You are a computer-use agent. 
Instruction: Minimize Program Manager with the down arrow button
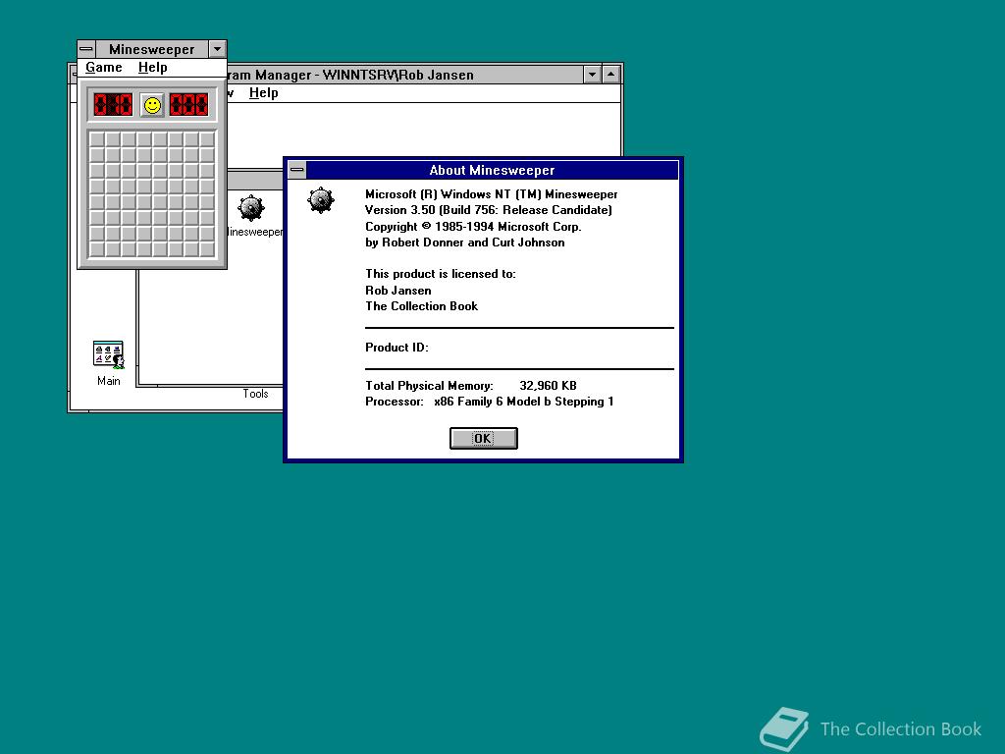592,75
